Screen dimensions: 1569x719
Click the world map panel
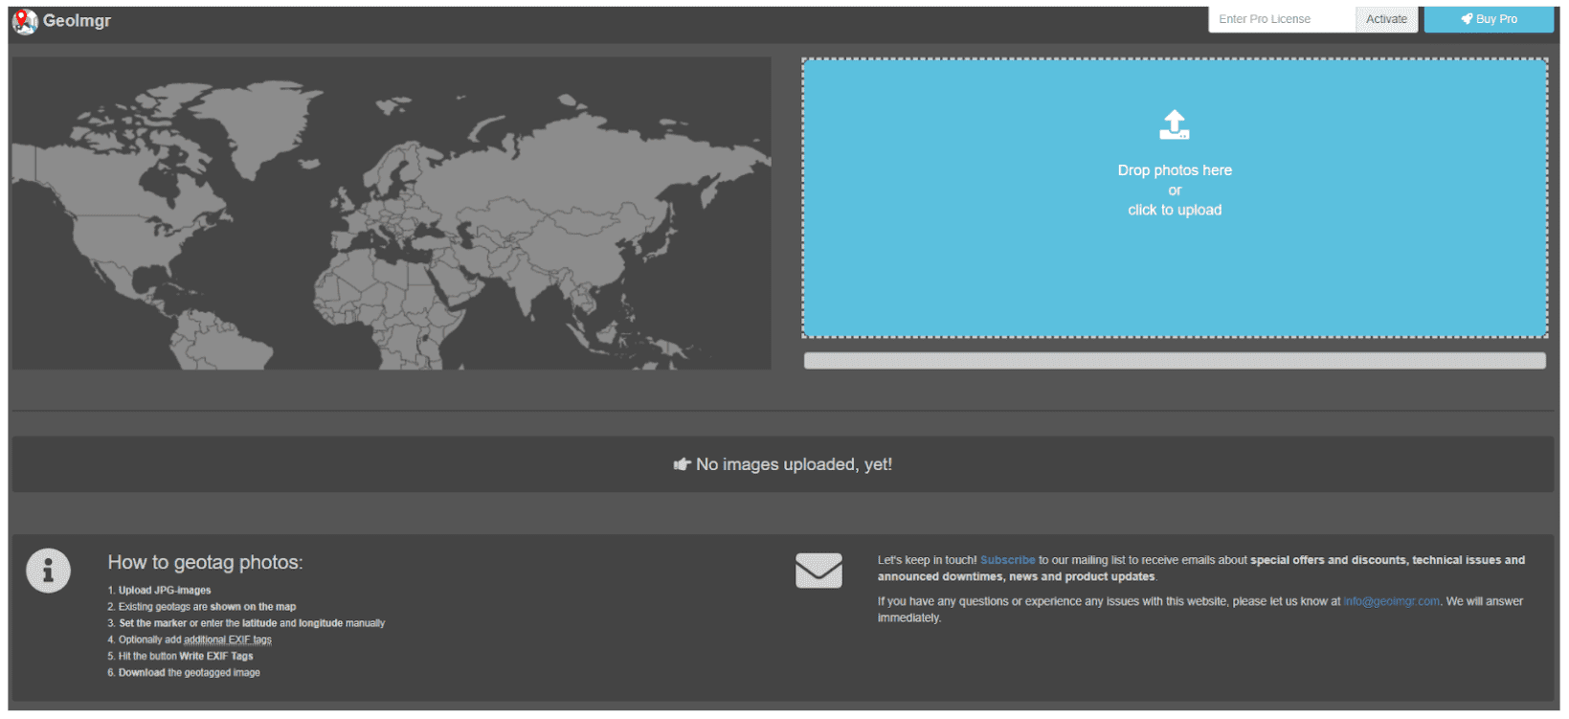point(392,213)
